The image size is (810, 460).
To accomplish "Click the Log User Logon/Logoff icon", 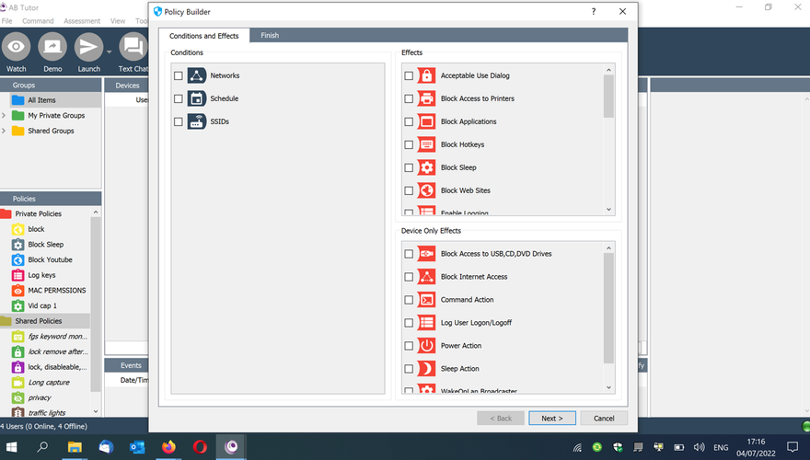I will point(427,323).
